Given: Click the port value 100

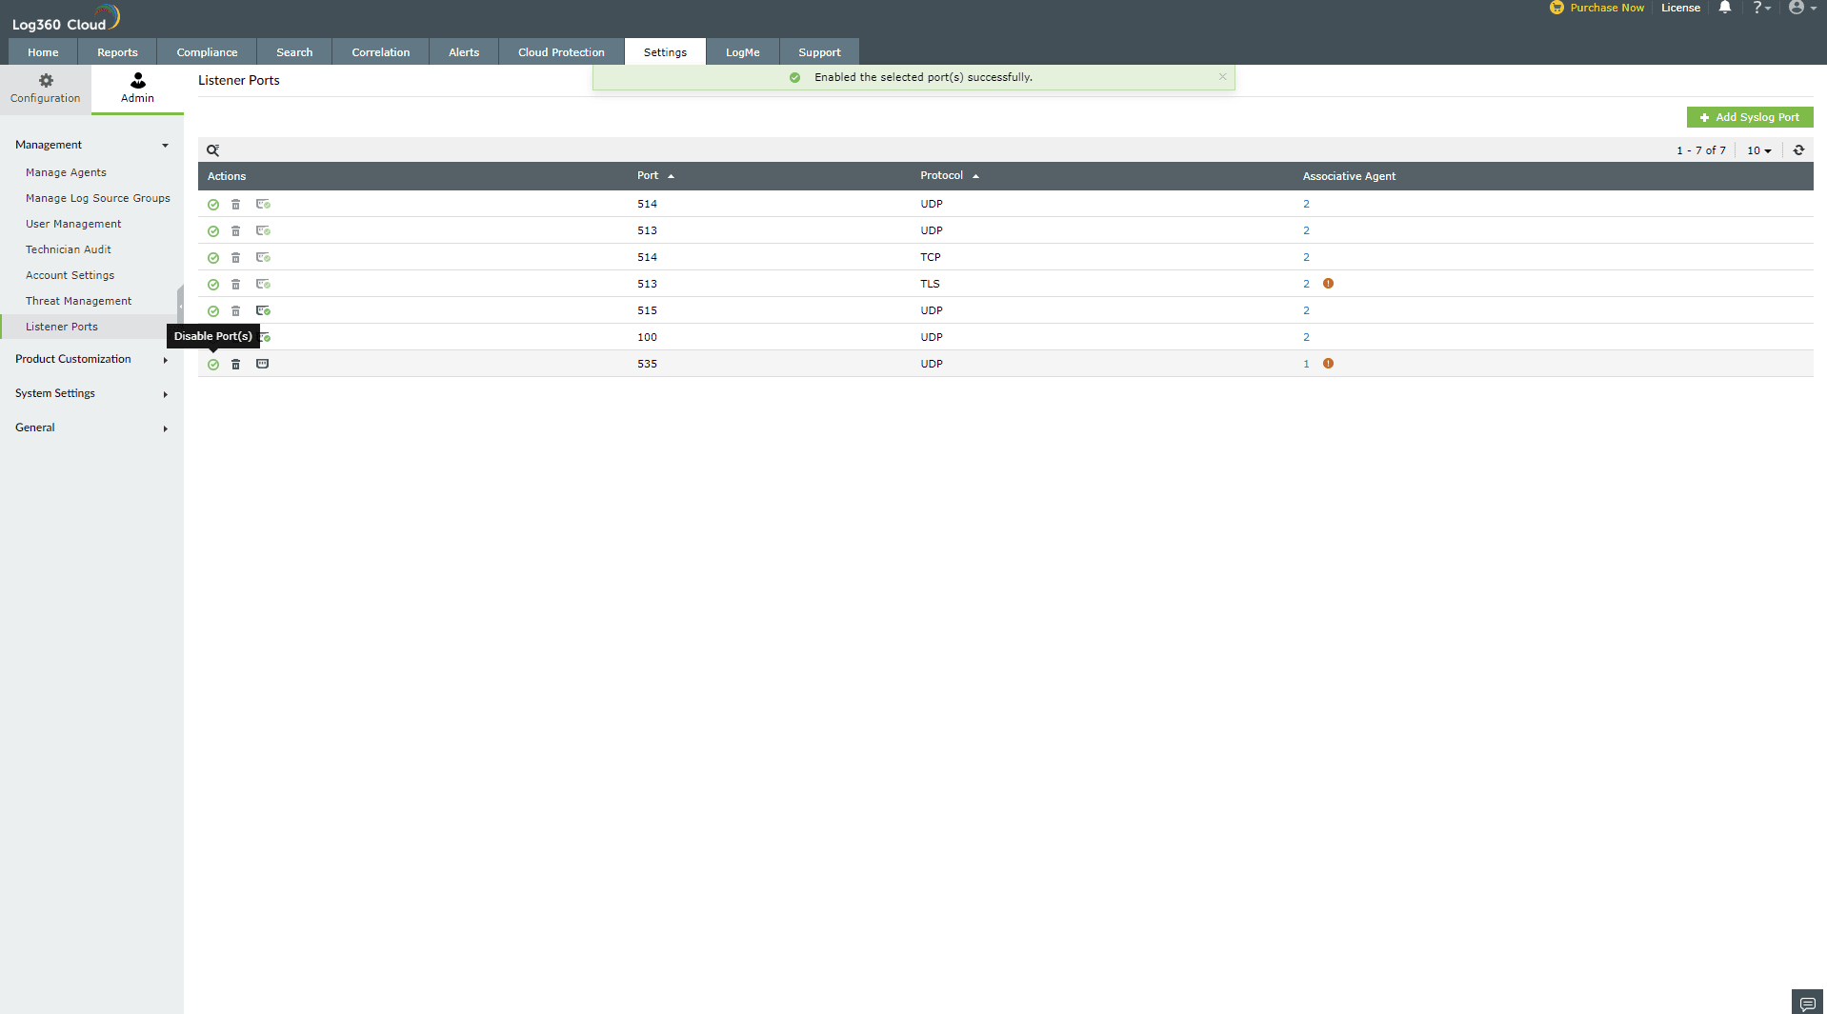Looking at the screenshot, I should pos(647,337).
